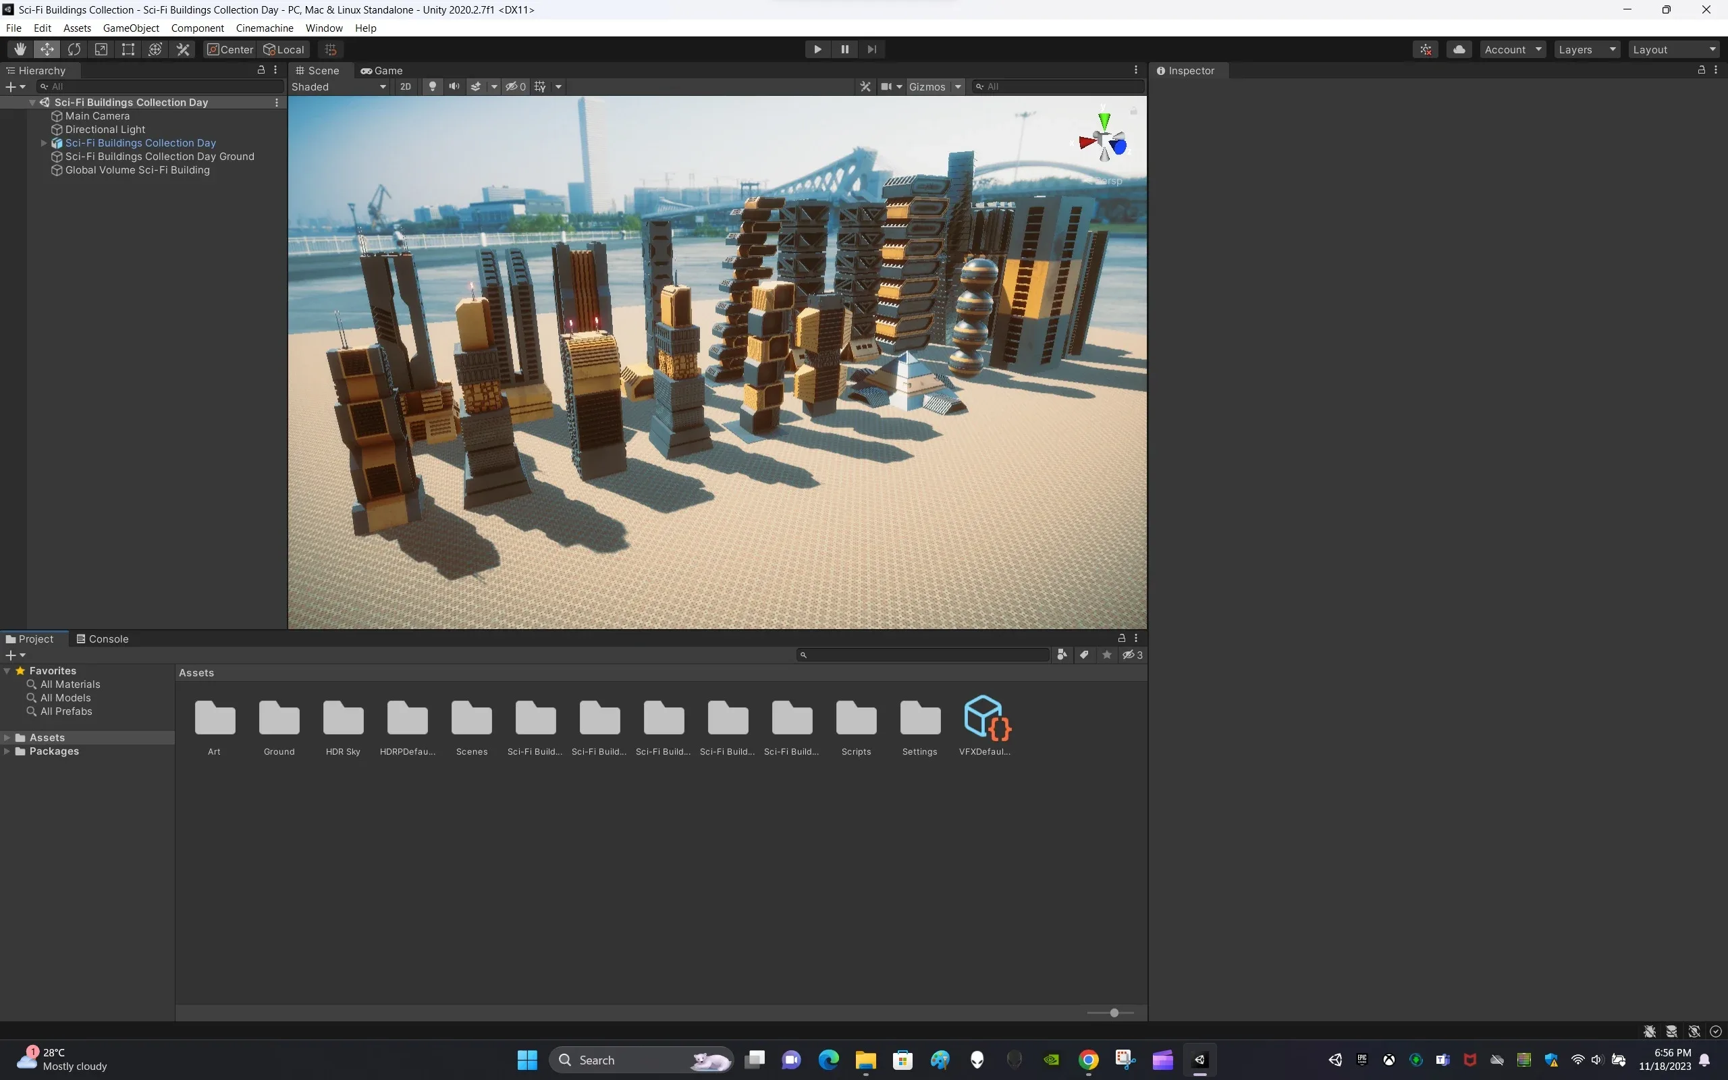Click the Local rotation button
The width and height of the screenshot is (1728, 1080).
pyautogui.click(x=284, y=49)
